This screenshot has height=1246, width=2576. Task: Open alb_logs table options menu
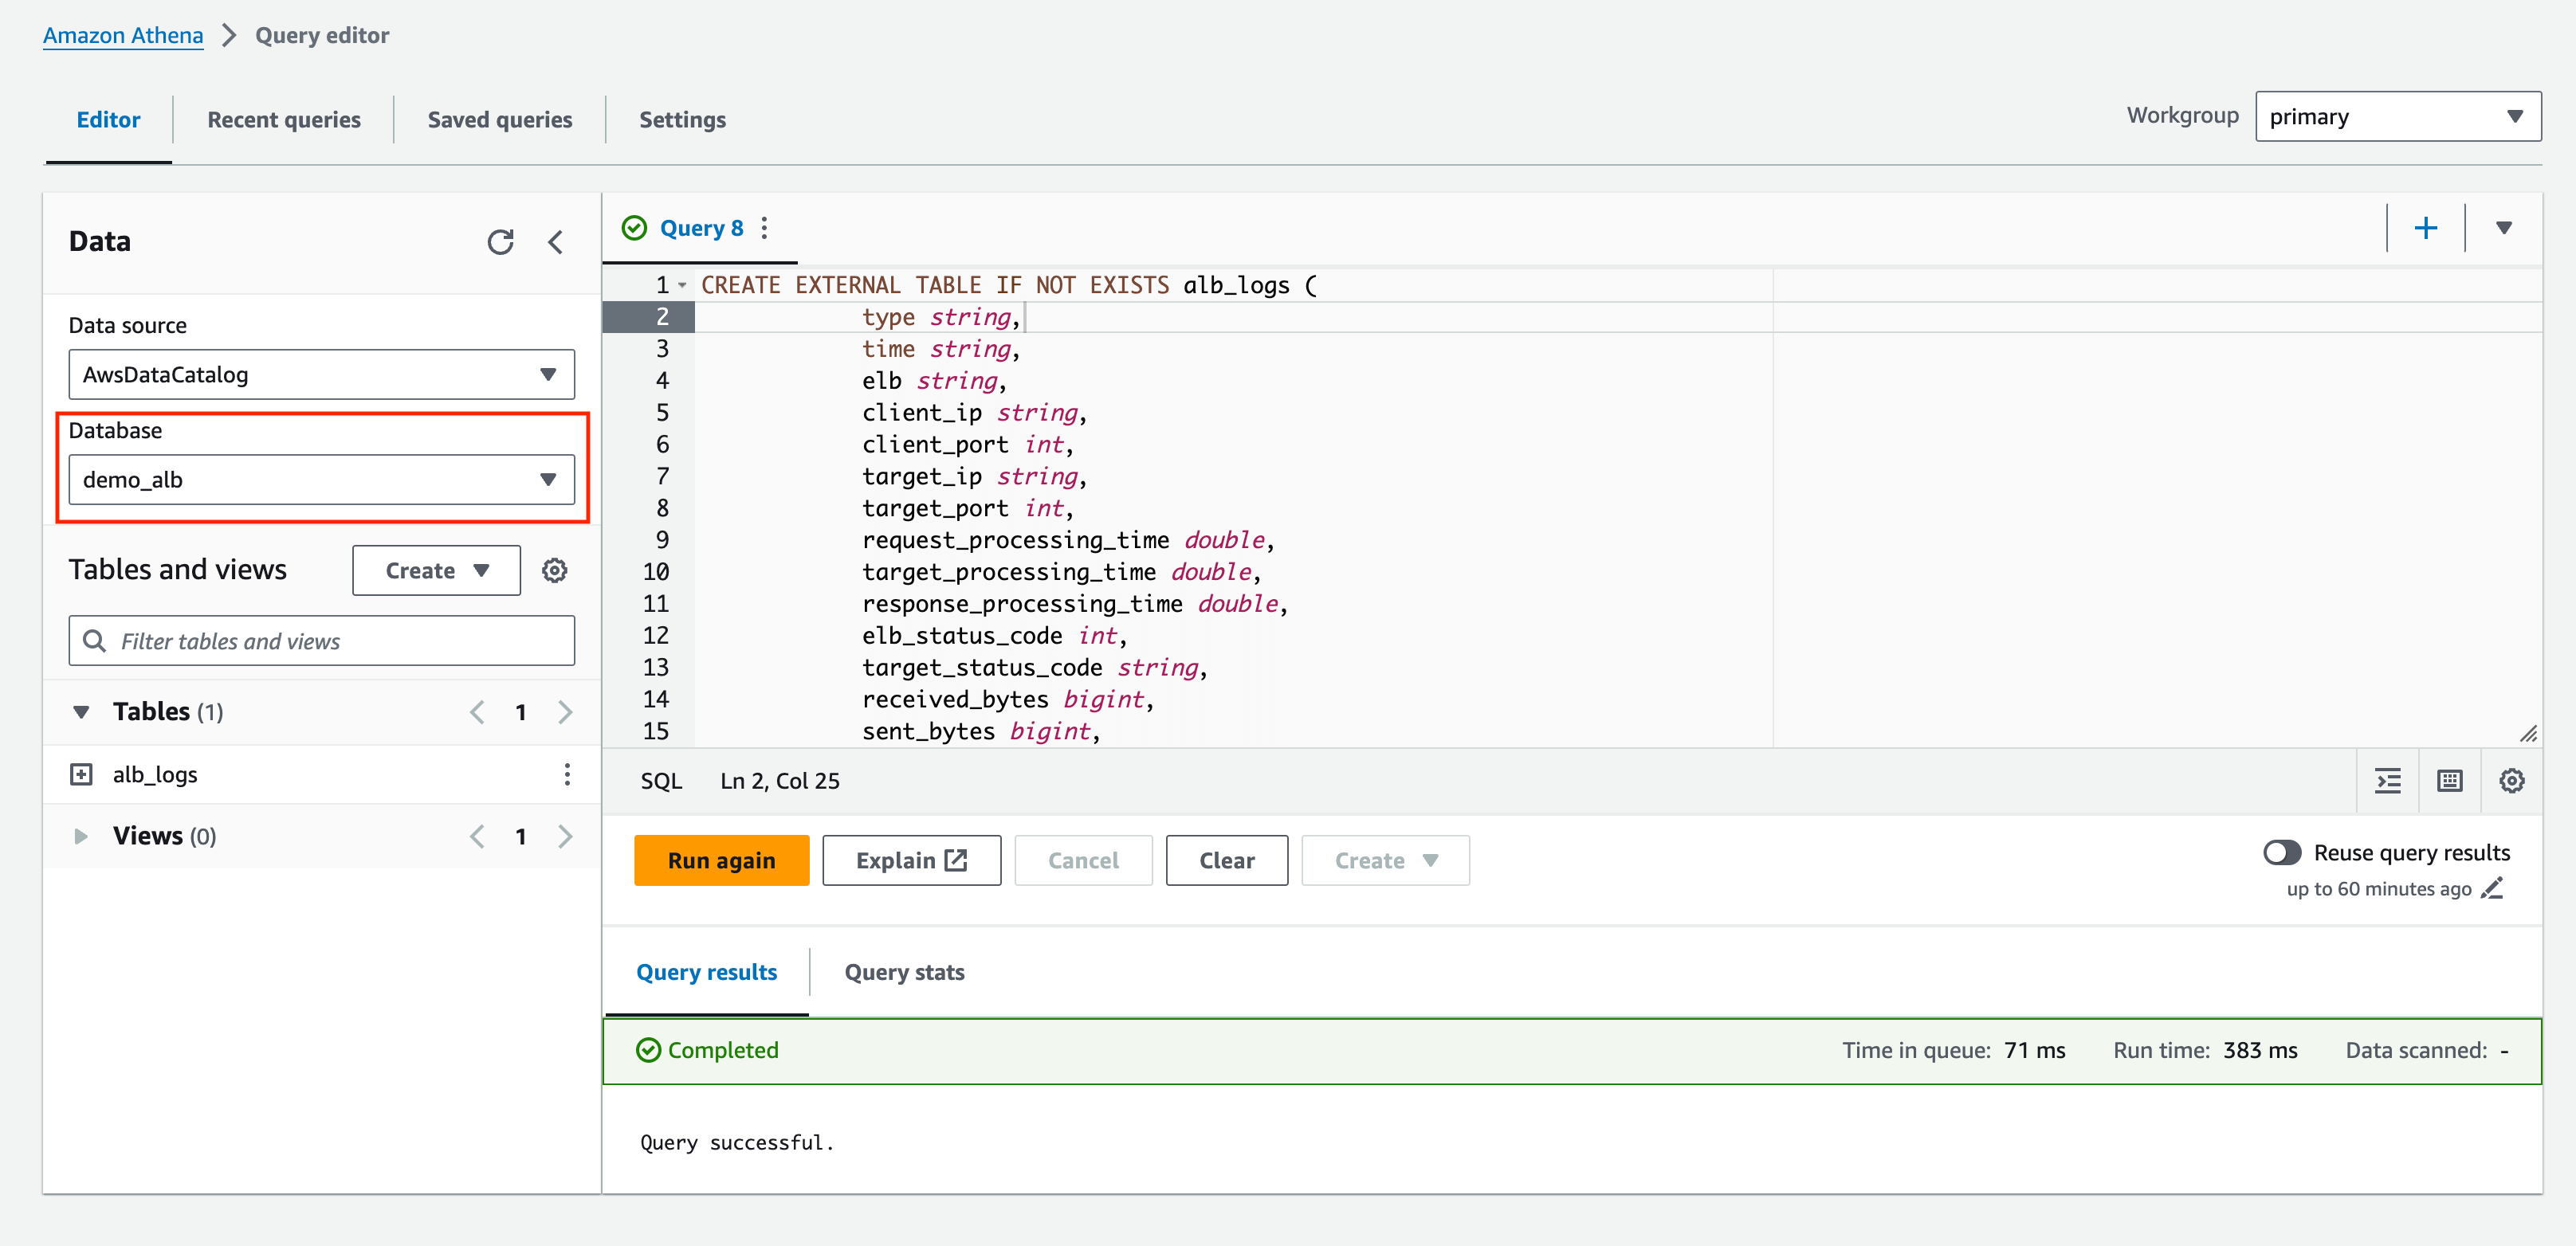(x=567, y=774)
